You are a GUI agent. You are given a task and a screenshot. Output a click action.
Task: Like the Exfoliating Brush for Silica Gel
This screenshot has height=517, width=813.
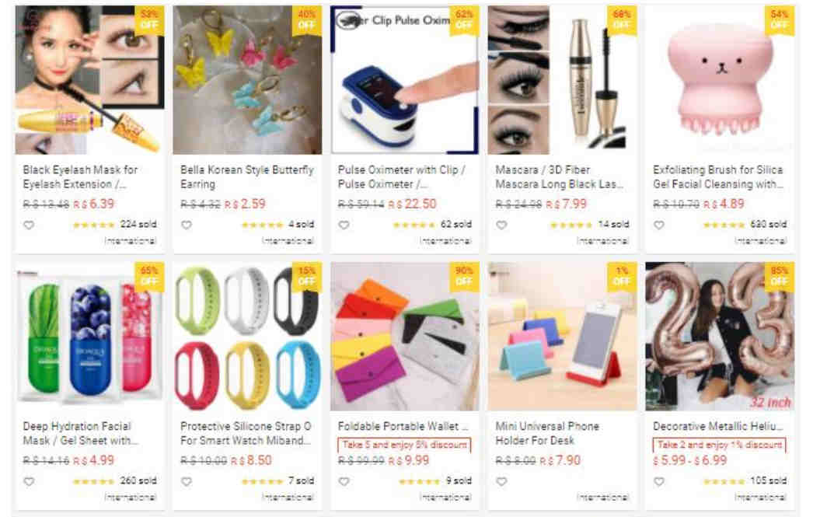[659, 225]
